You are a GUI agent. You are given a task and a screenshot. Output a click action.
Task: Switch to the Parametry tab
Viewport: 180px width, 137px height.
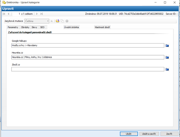coord(13,27)
